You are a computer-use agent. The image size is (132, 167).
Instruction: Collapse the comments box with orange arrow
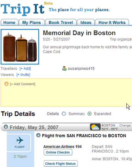click(6, 84)
